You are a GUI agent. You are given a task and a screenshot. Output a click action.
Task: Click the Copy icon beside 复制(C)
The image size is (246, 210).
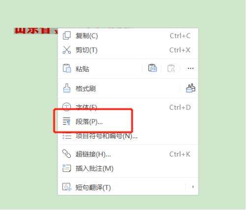67,35
